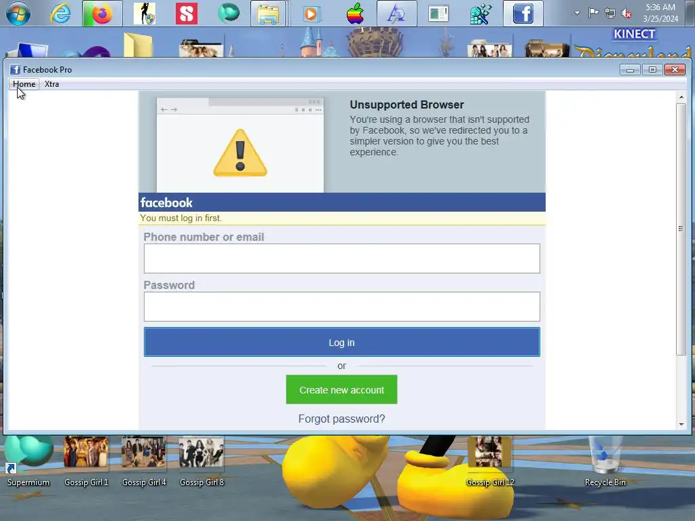Screen dimensions: 695x521
Task: Open the Xtra menu
Action: pyautogui.click(x=52, y=83)
